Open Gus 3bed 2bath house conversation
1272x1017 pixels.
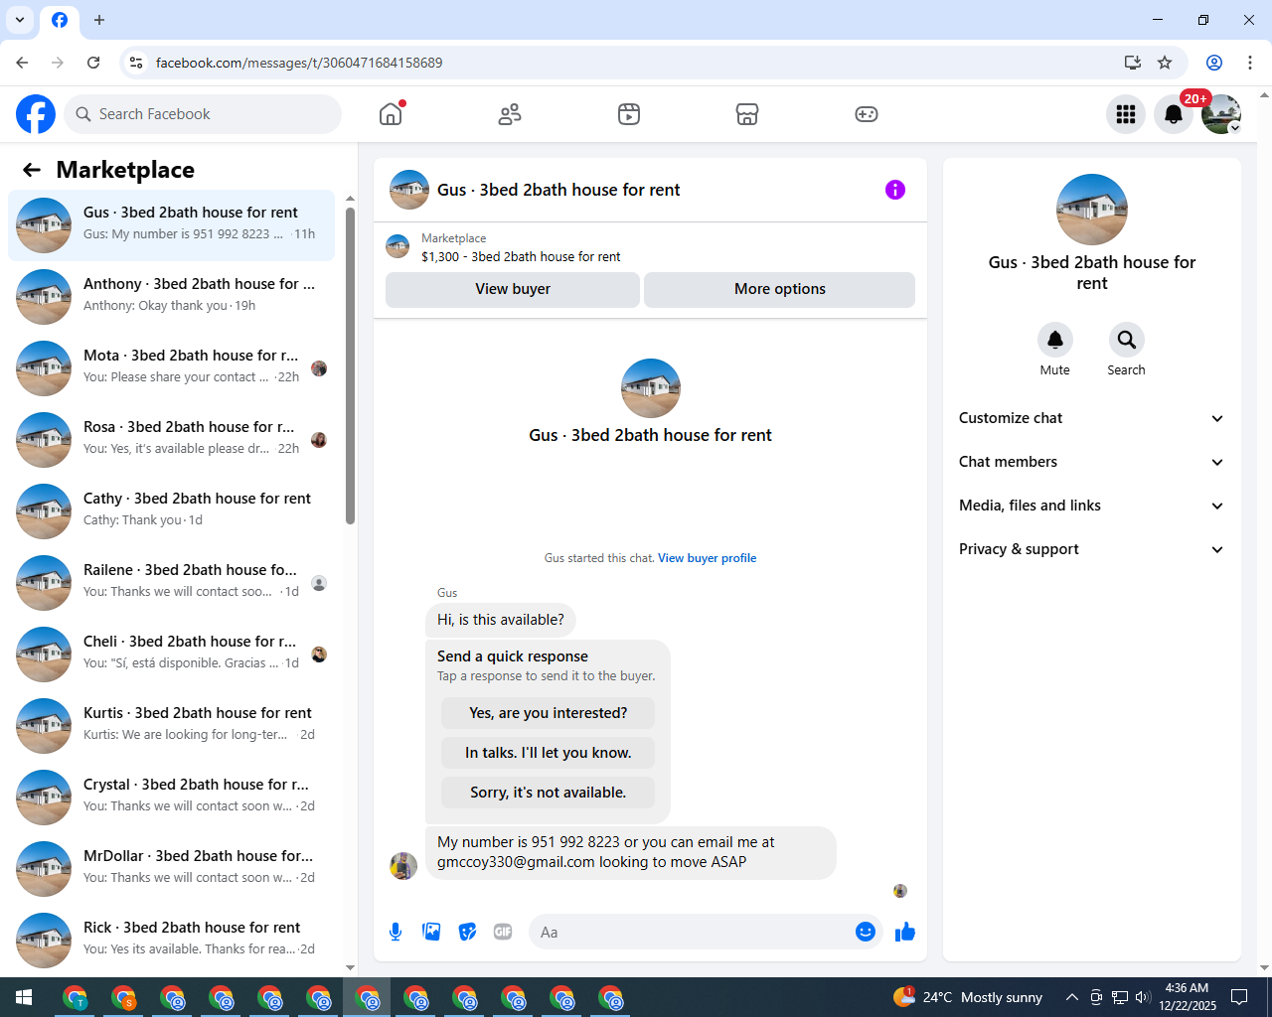pos(172,225)
